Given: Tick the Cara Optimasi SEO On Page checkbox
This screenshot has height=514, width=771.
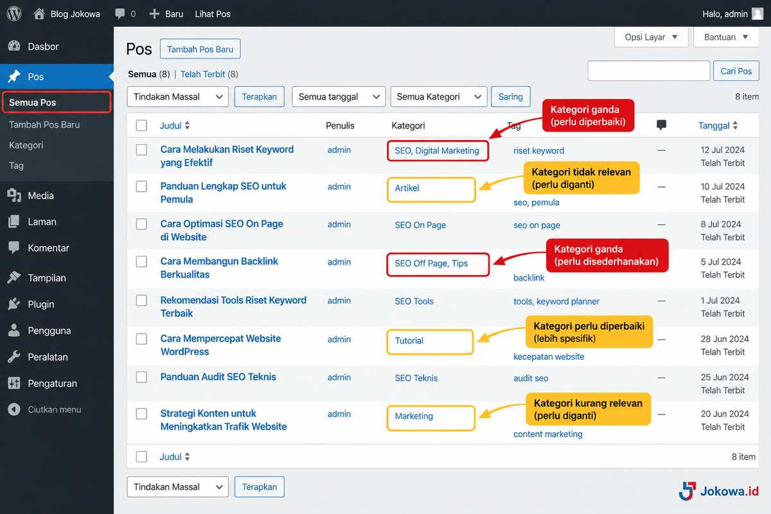Looking at the screenshot, I should (x=141, y=224).
